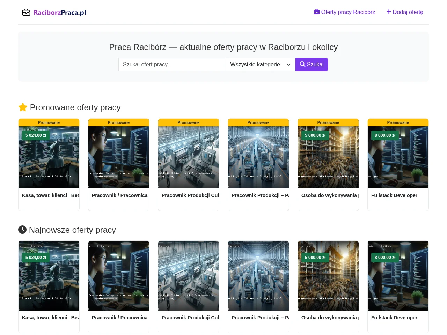The width and height of the screenshot is (447, 335).
Task: Open newest Kasa, towar, klienci thumbnail
Action: 49,276
